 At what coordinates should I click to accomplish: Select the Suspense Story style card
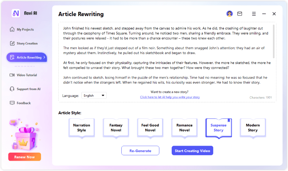(x=218, y=128)
